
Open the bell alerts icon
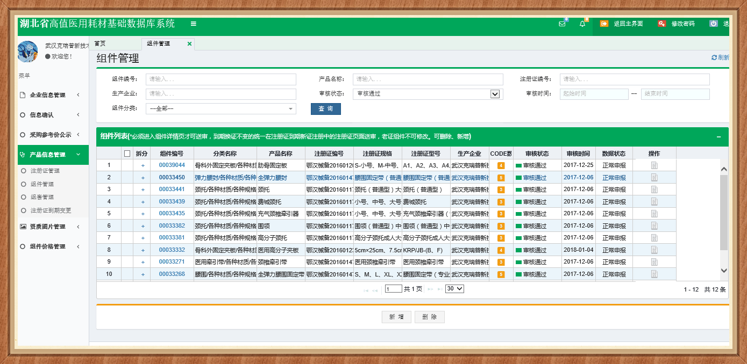point(582,24)
